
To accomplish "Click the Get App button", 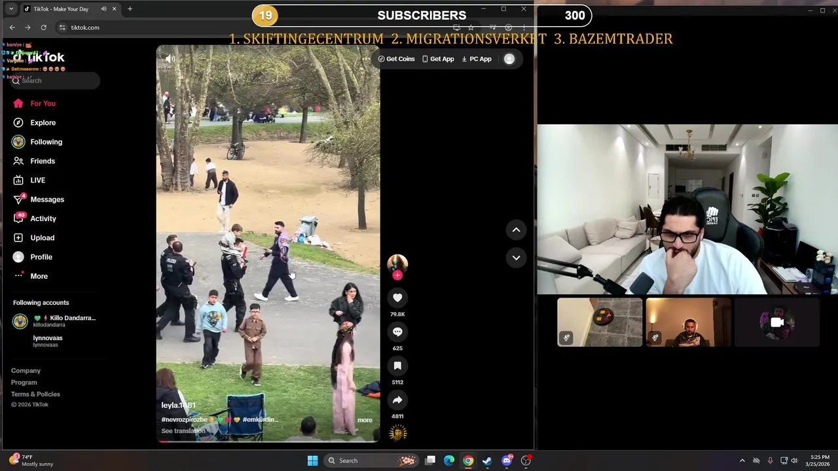I will click(x=438, y=59).
